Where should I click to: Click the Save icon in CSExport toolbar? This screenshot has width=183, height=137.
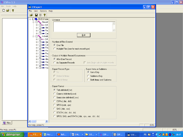(36, 15)
